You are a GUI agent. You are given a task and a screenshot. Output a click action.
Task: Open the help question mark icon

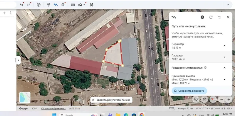(x=202, y=17)
